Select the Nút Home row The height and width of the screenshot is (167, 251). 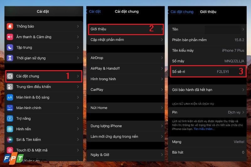pos(125,108)
